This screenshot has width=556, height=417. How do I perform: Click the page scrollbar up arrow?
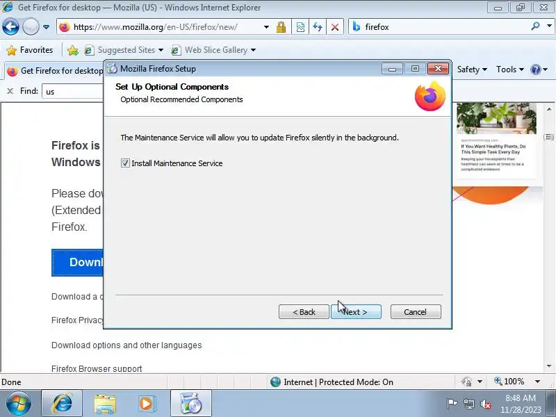click(549, 109)
